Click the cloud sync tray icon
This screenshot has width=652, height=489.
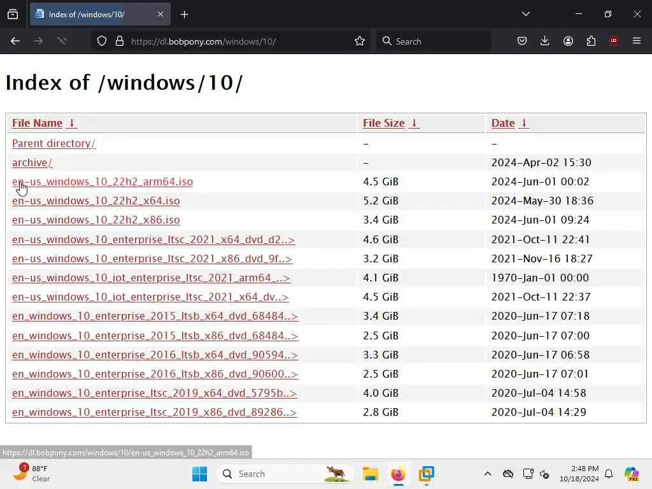tap(507, 474)
